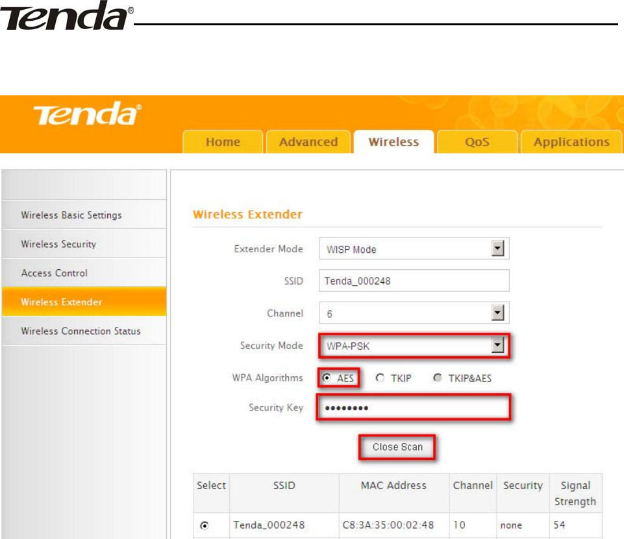This screenshot has width=624, height=539.
Task: Click security value none in scan row
Action: coord(511,525)
